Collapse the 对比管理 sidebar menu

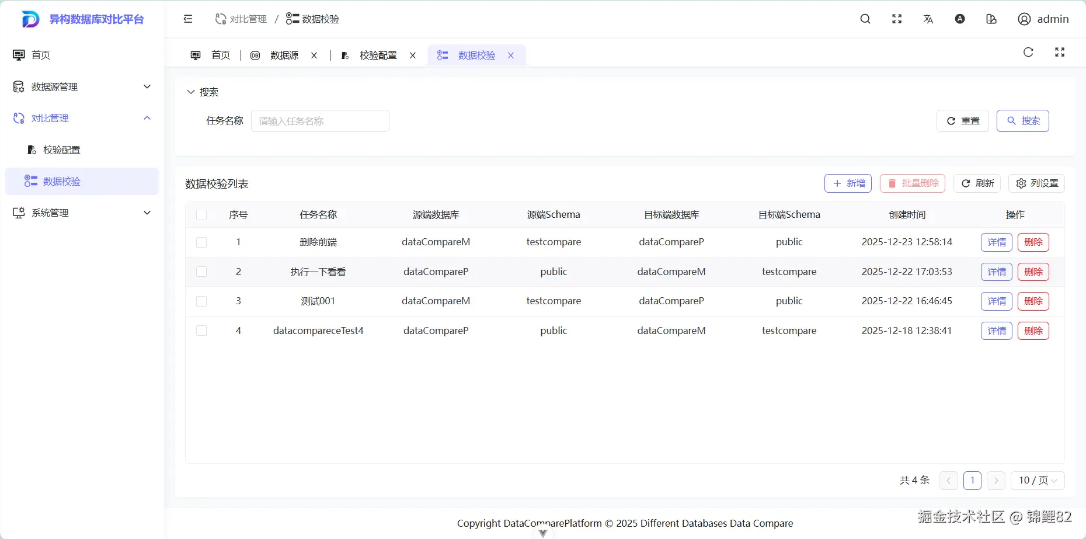click(82, 118)
